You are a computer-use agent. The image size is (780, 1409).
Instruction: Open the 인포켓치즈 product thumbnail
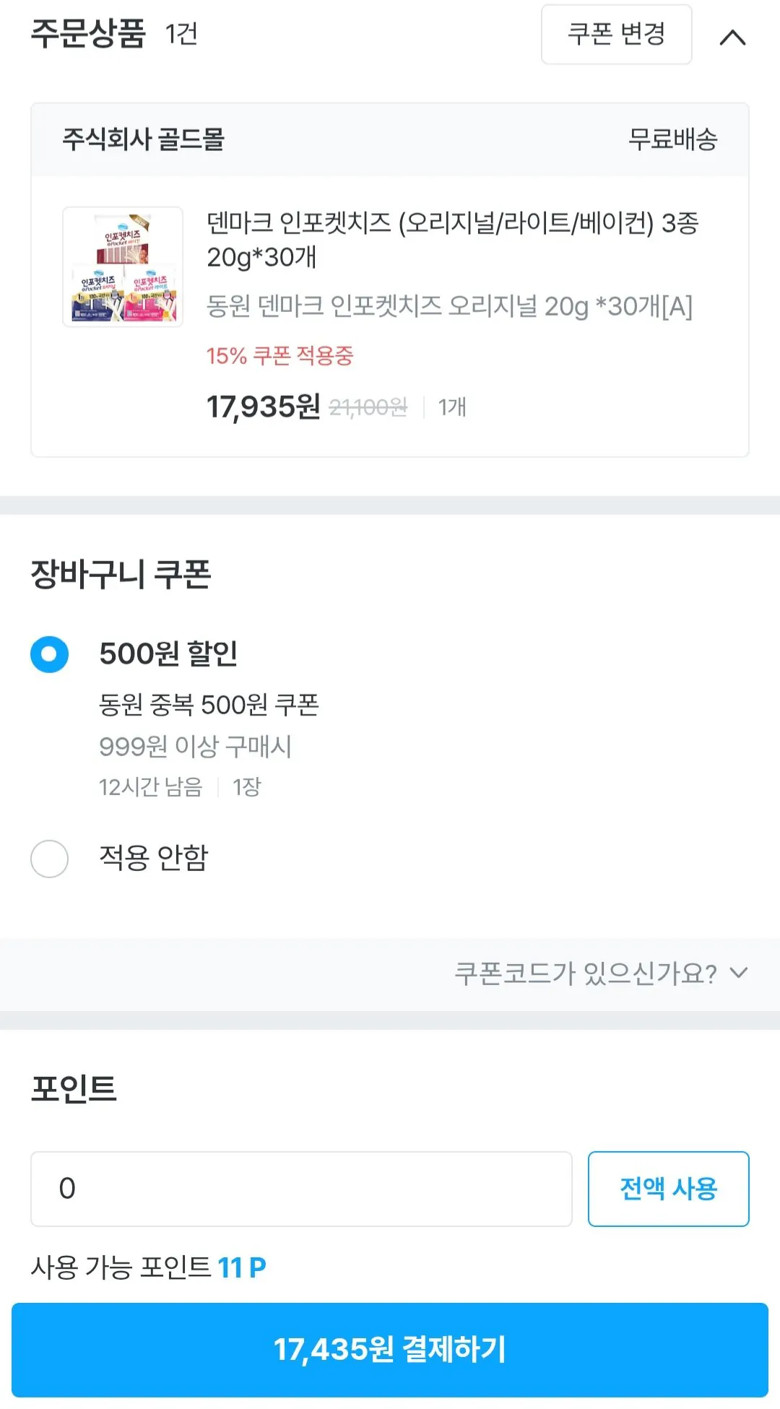coord(123,266)
